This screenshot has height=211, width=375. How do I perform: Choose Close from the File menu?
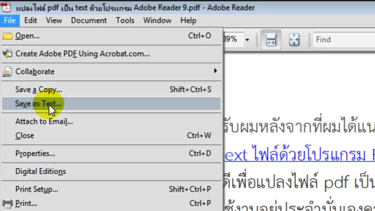111,136
